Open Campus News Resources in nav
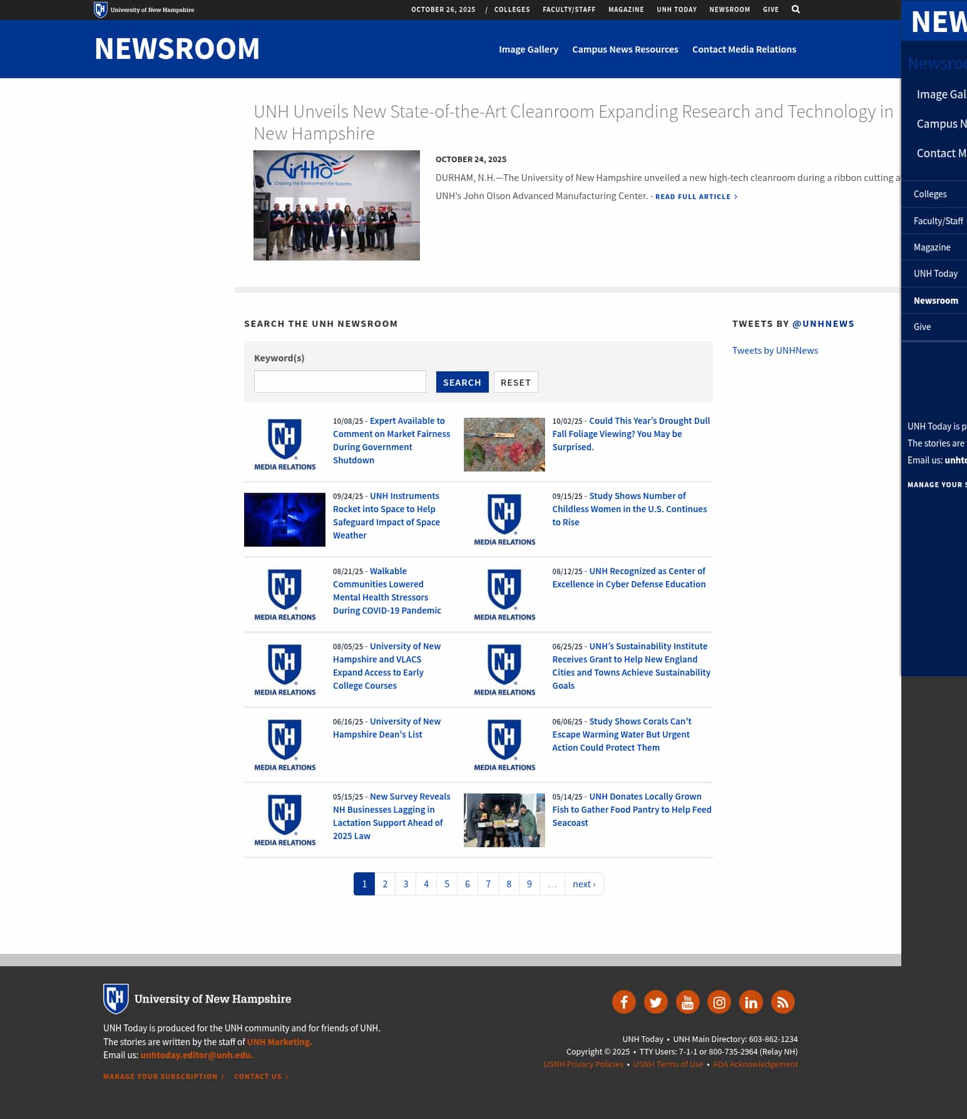 [x=625, y=49]
